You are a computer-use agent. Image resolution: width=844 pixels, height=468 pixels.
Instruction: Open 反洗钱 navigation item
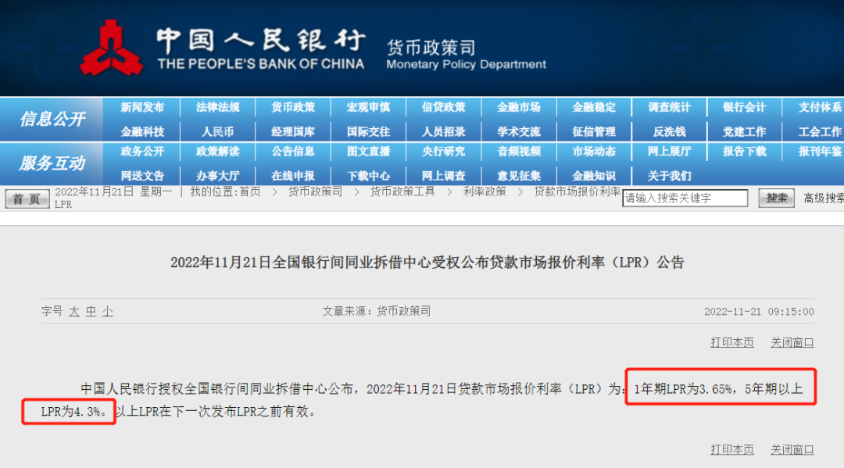pos(670,132)
